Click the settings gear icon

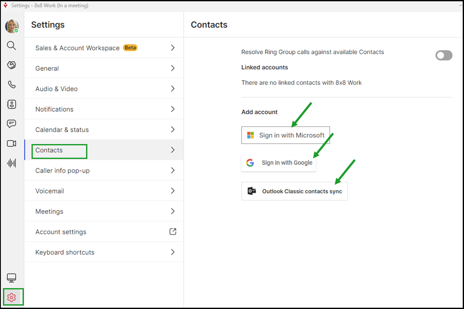[x=12, y=297]
